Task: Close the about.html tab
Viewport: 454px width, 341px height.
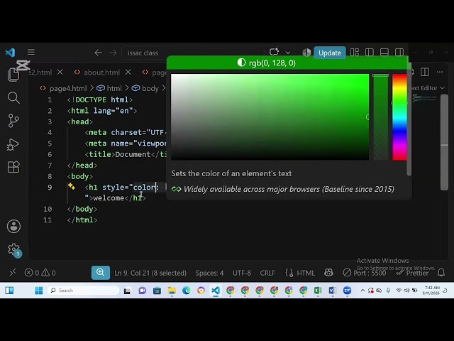Action: [128, 72]
